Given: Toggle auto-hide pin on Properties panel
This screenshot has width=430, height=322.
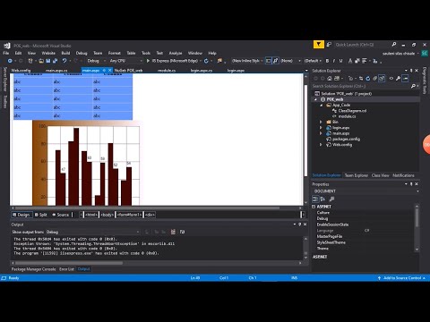Looking at the screenshot, I should (x=411, y=184).
